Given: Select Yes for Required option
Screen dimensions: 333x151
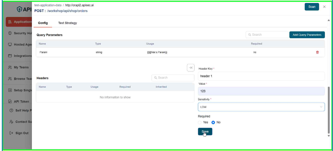Looking at the screenshot, I should point(200,122).
